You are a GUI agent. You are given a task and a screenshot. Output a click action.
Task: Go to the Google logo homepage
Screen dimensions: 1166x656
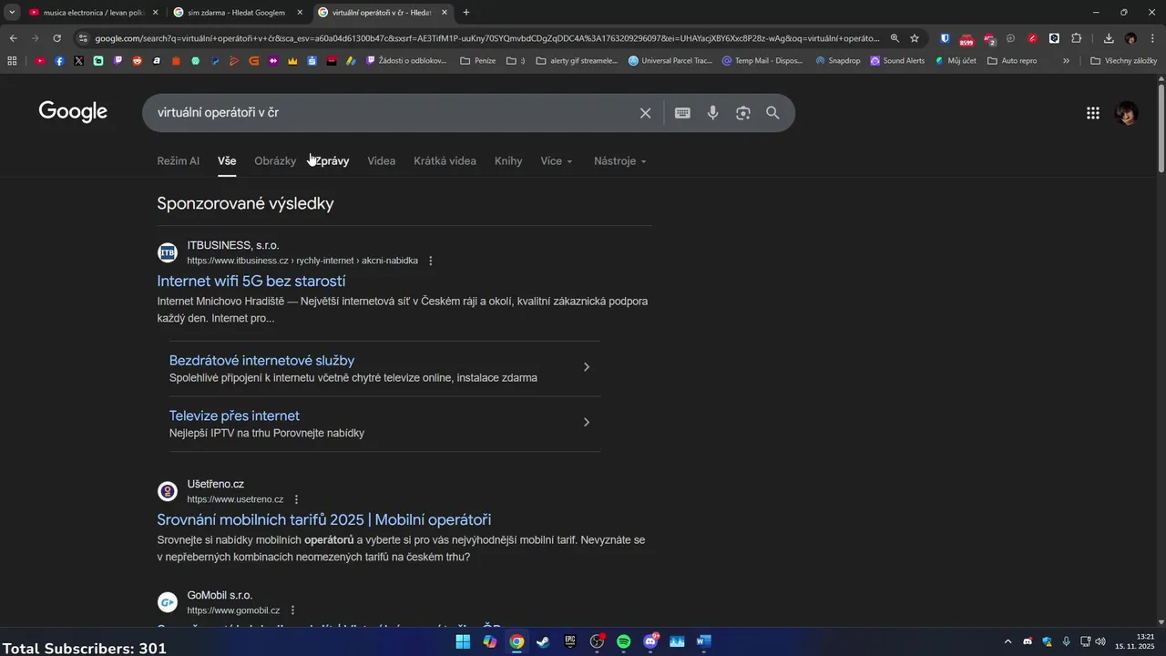[73, 112]
